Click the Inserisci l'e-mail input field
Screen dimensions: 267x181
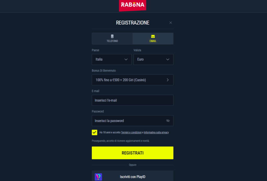[x=132, y=100]
